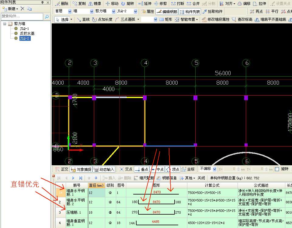Activate the Move (移动) tool

[x=112, y=4]
